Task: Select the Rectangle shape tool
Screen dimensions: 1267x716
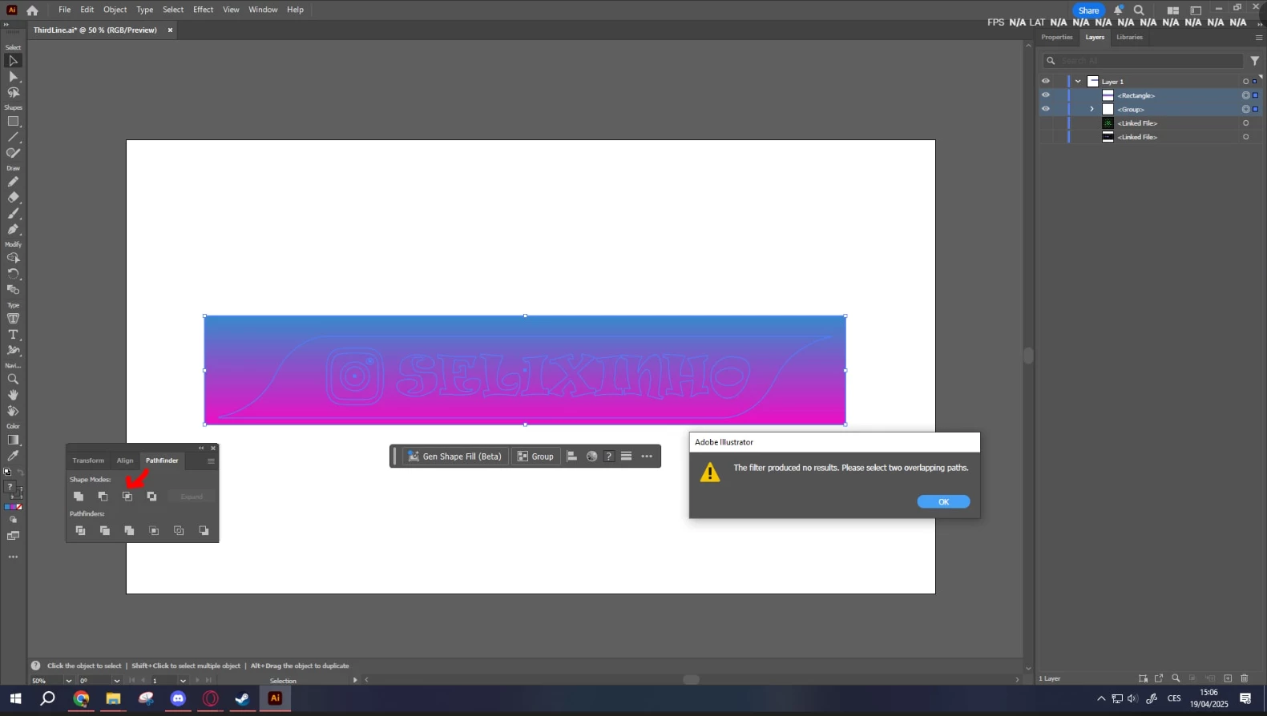Action: pos(13,122)
